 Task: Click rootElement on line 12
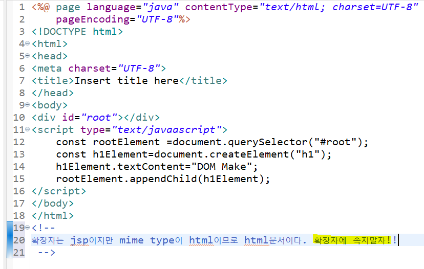pyautogui.click(x=126, y=142)
